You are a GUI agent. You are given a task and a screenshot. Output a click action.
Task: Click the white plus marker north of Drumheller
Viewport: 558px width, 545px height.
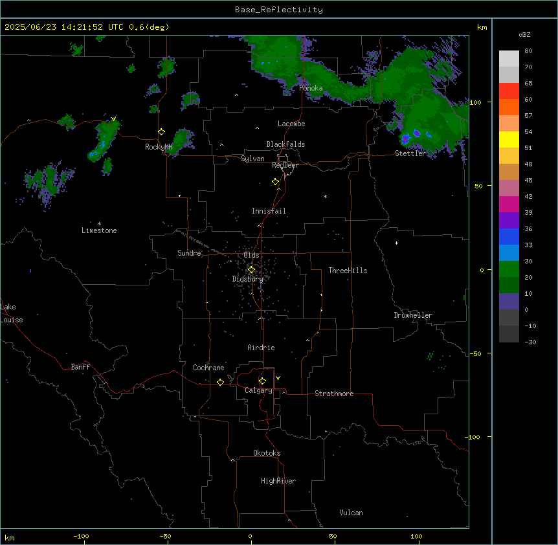396,243
